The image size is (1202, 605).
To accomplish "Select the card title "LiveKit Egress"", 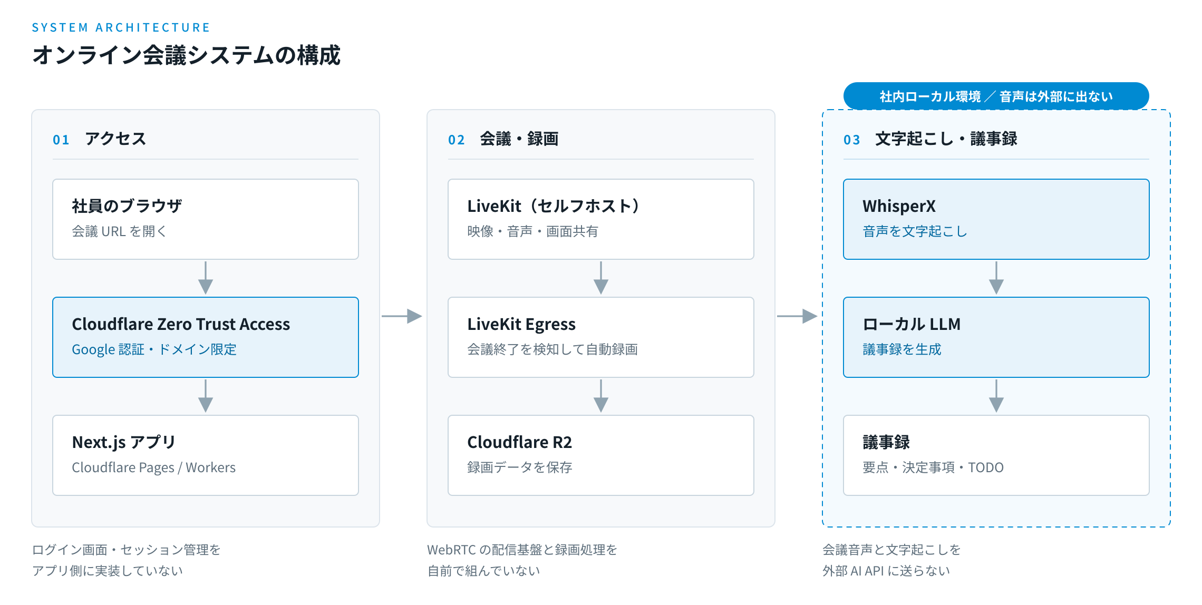I will [x=521, y=324].
